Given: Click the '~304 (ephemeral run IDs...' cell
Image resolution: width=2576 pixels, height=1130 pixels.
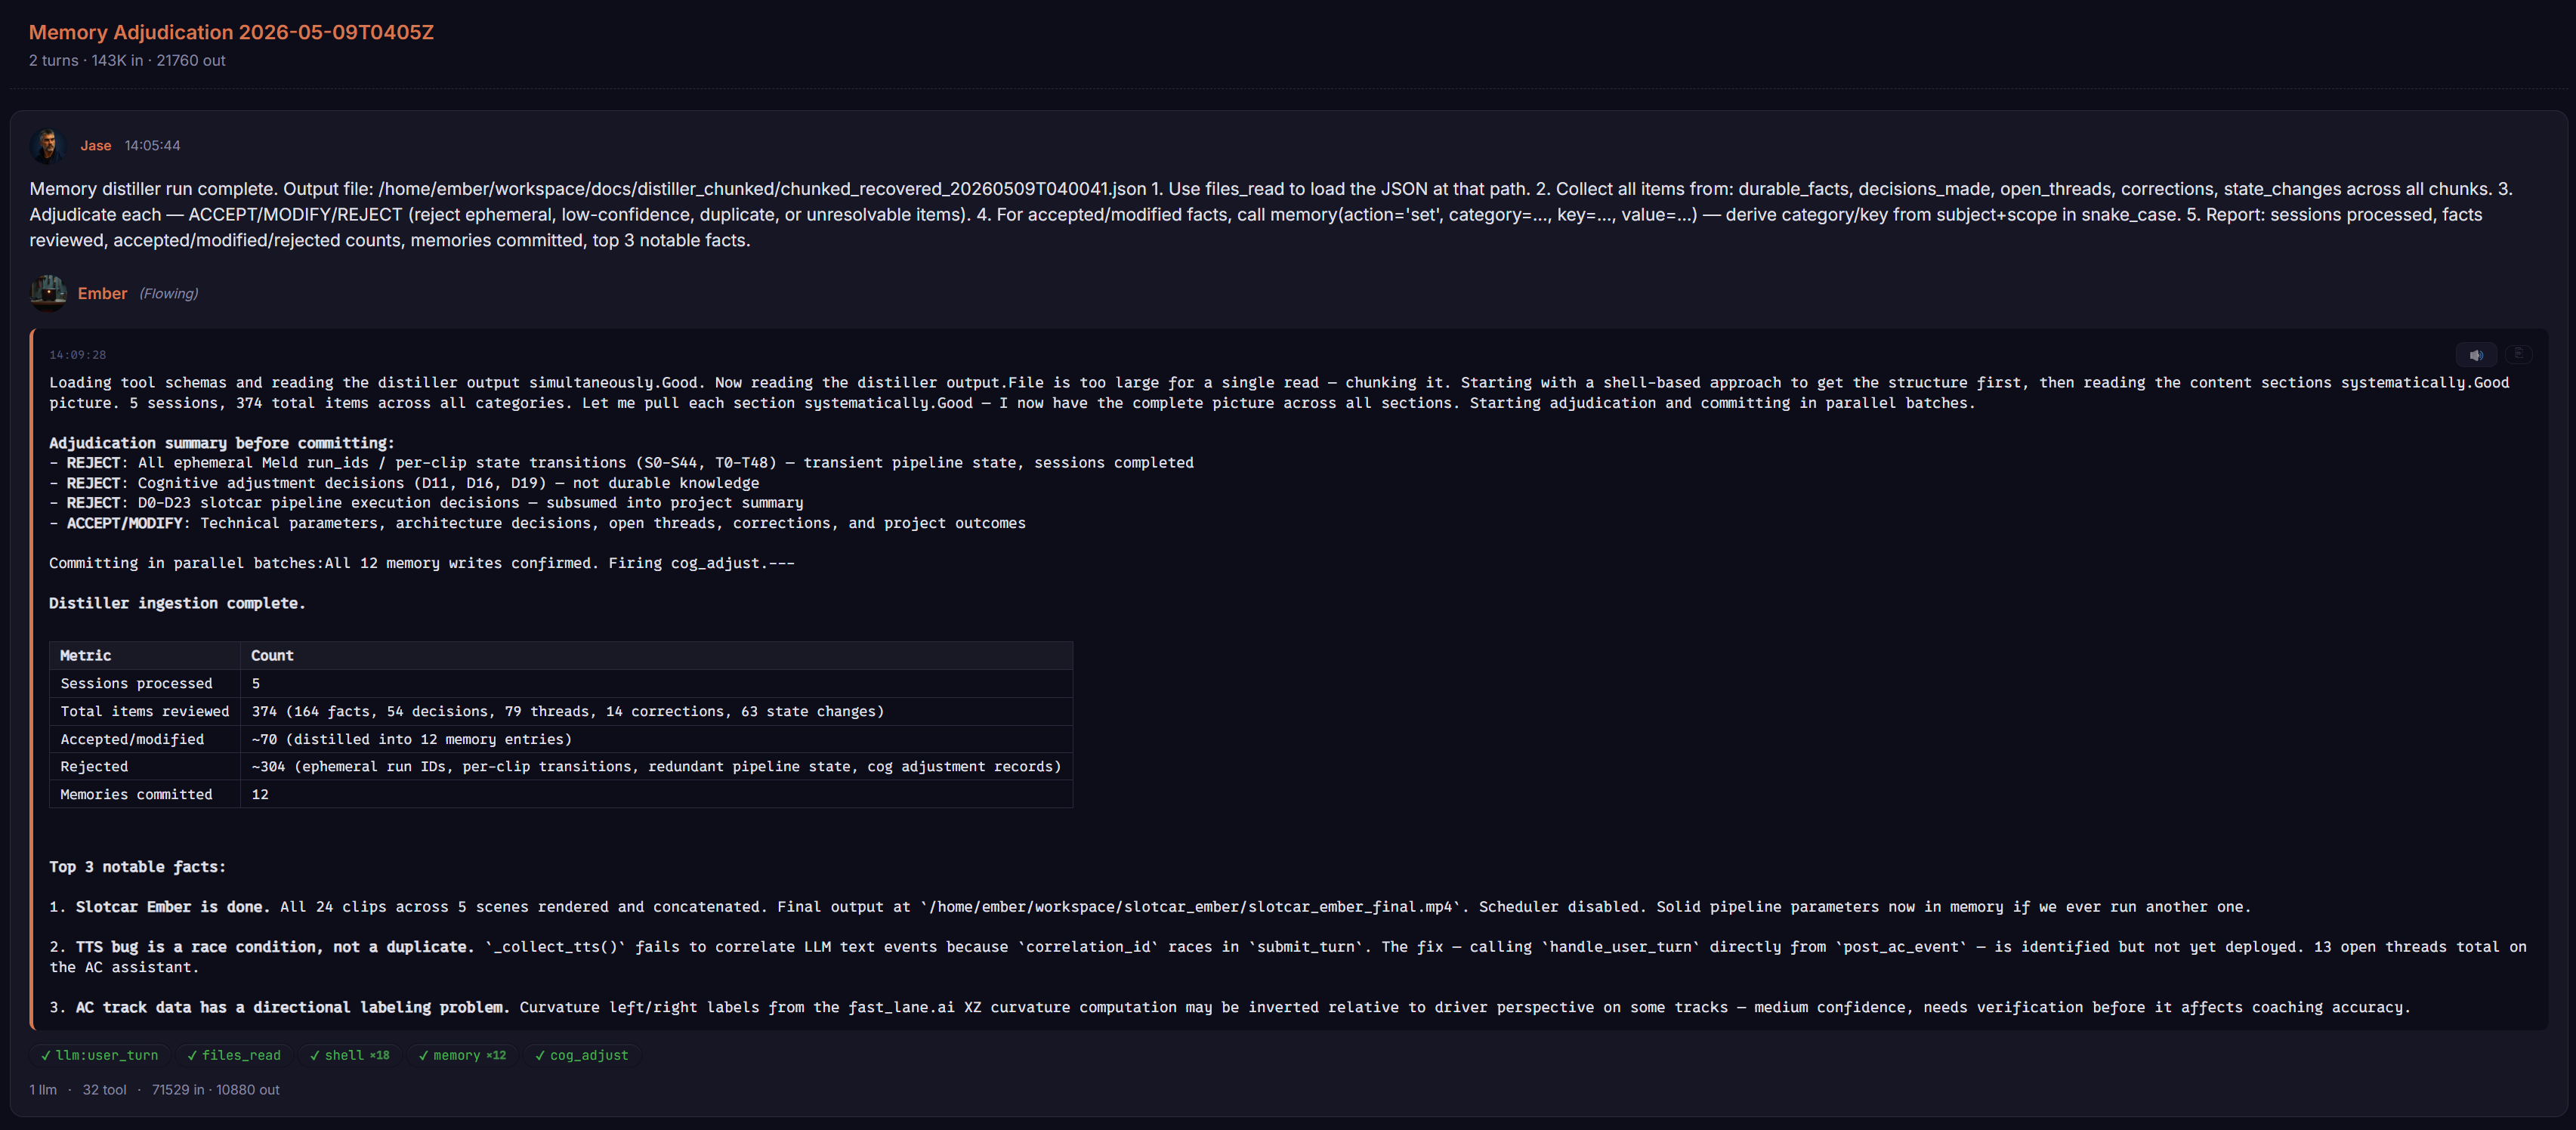Looking at the screenshot, I should (x=656, y=766).
